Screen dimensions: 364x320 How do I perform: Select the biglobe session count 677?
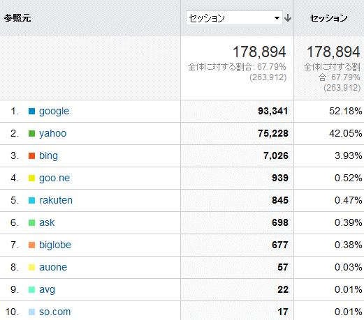pyautogui.click(x=280, y=245)
